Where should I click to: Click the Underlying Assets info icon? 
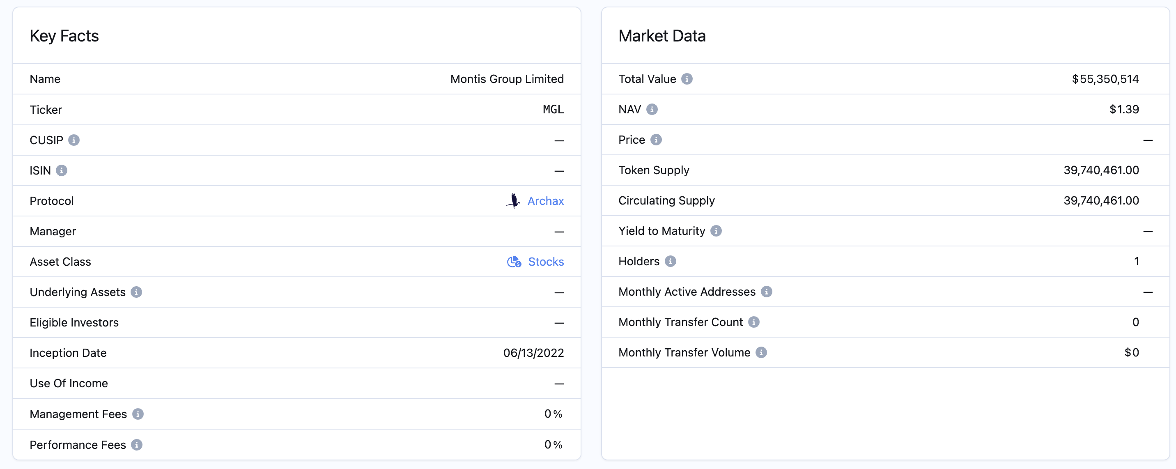tap(136, 292)
